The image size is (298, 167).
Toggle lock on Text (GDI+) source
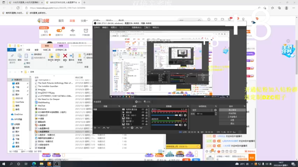click(146, 115)
